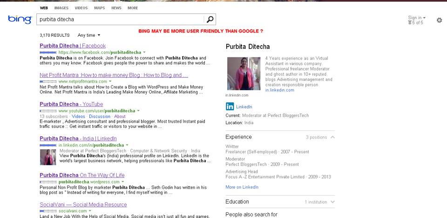Click Freelancer (Self-employed) 2007 - Present text

(267, 152)
